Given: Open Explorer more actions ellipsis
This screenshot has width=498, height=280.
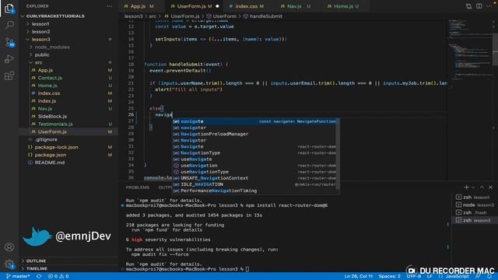Looking at the screenshot, I should (x=109, y=6).
